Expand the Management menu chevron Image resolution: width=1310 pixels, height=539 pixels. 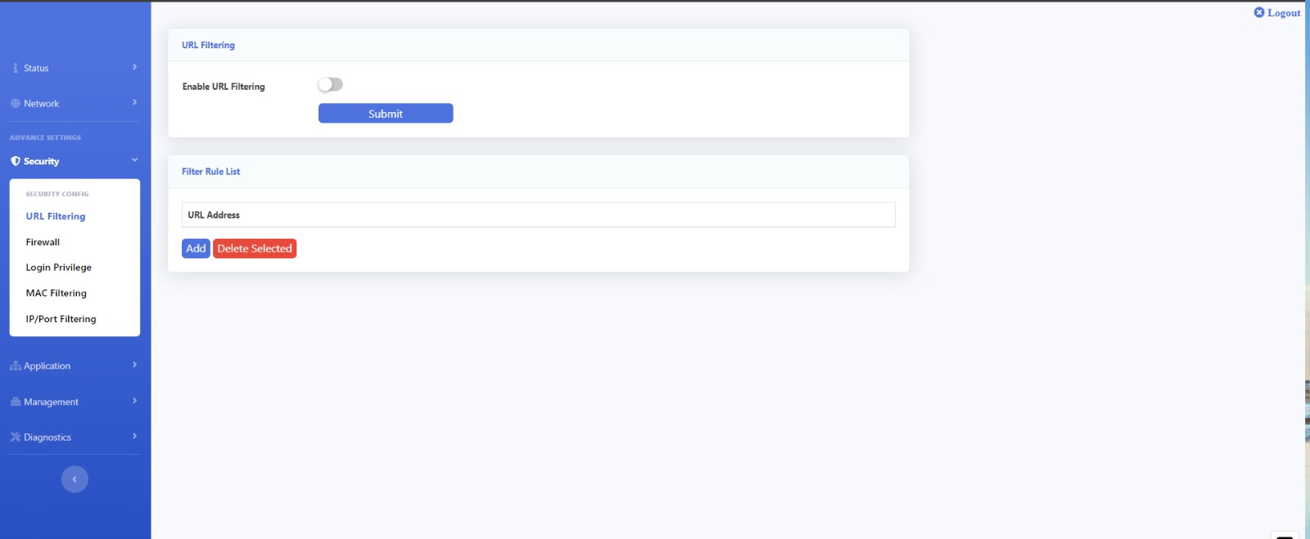pyautogui.click(x=134, y=401)
